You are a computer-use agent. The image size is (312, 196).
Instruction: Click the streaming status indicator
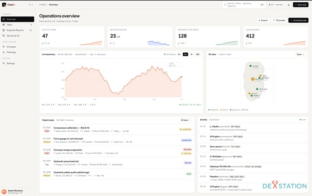click(170, 54)
